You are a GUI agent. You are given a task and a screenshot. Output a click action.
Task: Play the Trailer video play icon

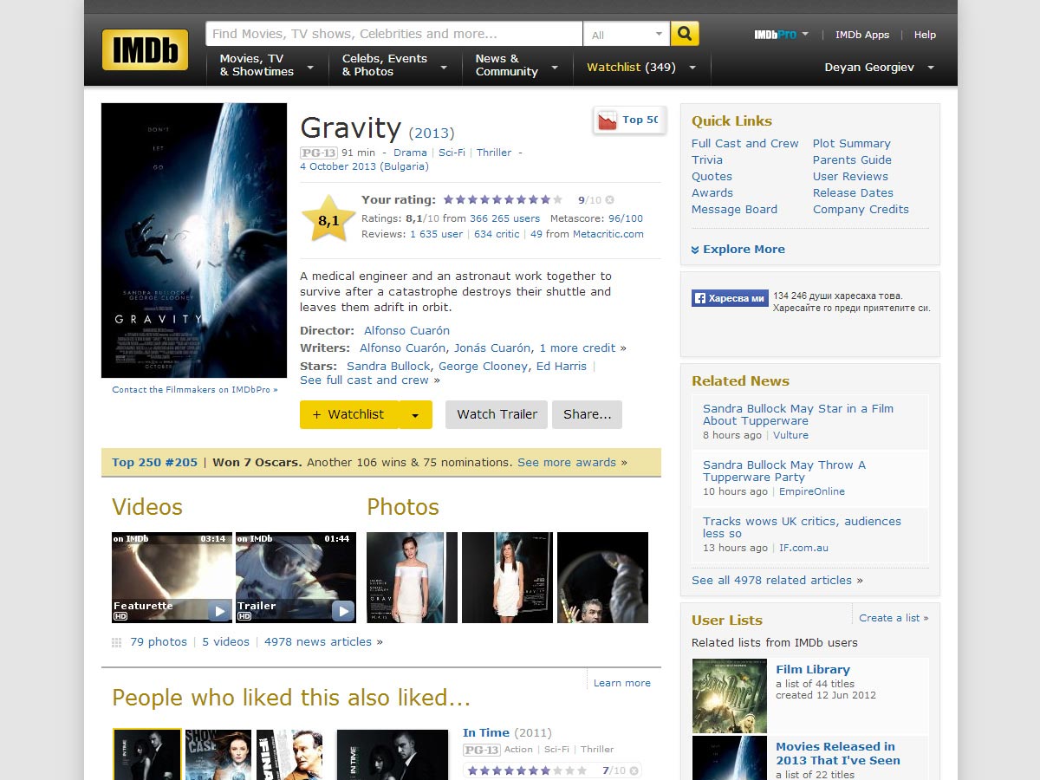343,611
